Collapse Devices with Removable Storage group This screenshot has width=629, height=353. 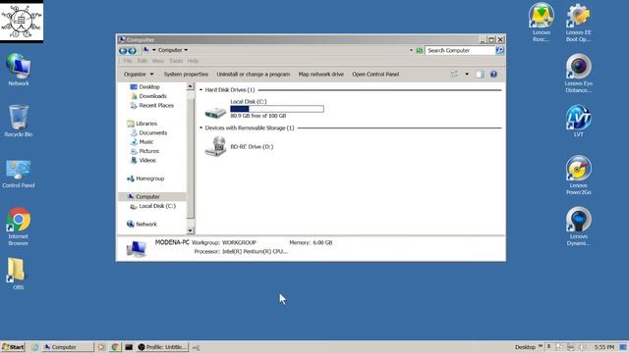click(200, 128)
